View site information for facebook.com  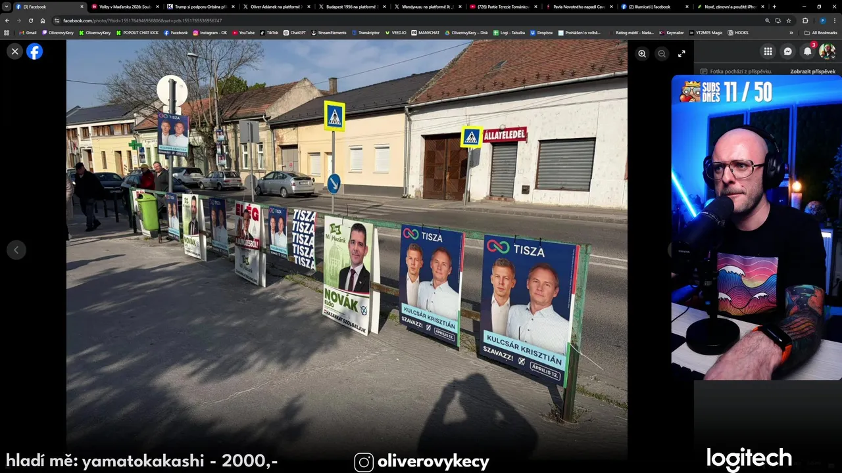pyautogui.click(x=57, y=20)
